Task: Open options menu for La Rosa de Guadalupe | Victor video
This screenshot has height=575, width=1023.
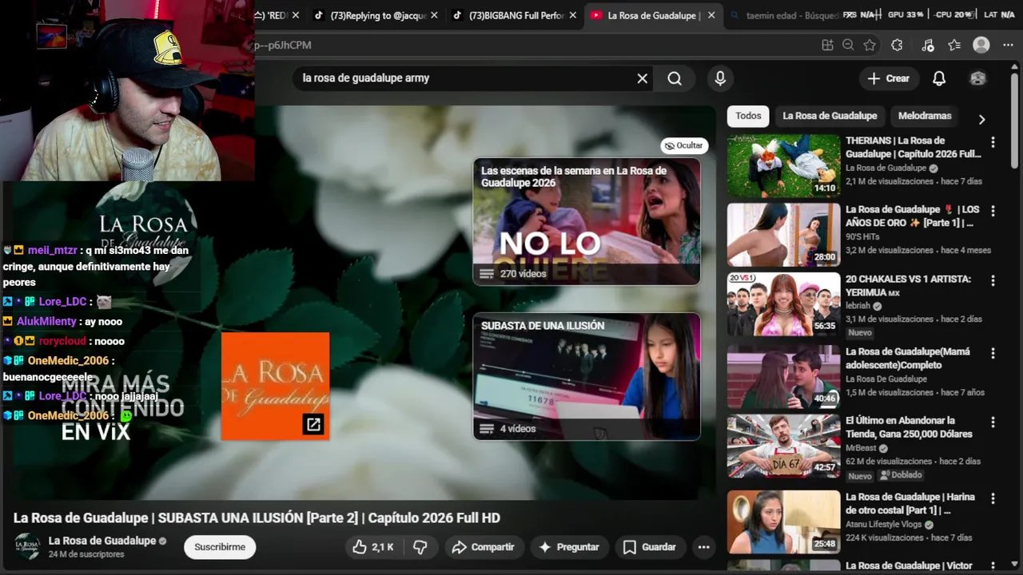Action: (x=993, y=566)
